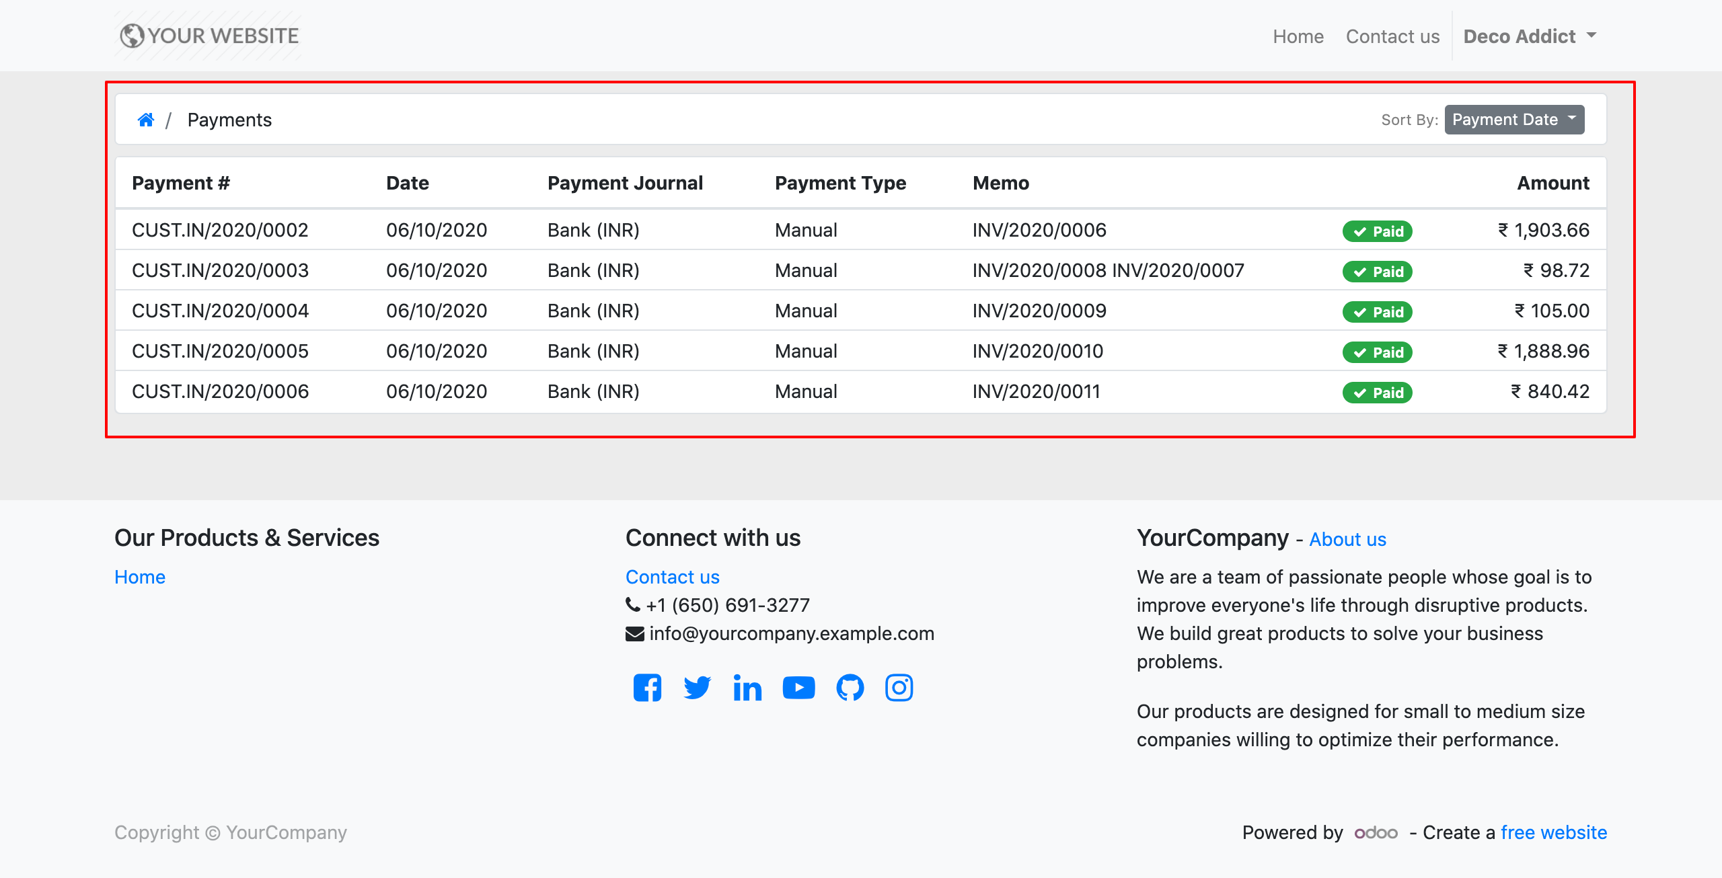Open the Facebook social icon
This screenshot has width=1722, height=878.
[x=647, y=688]
